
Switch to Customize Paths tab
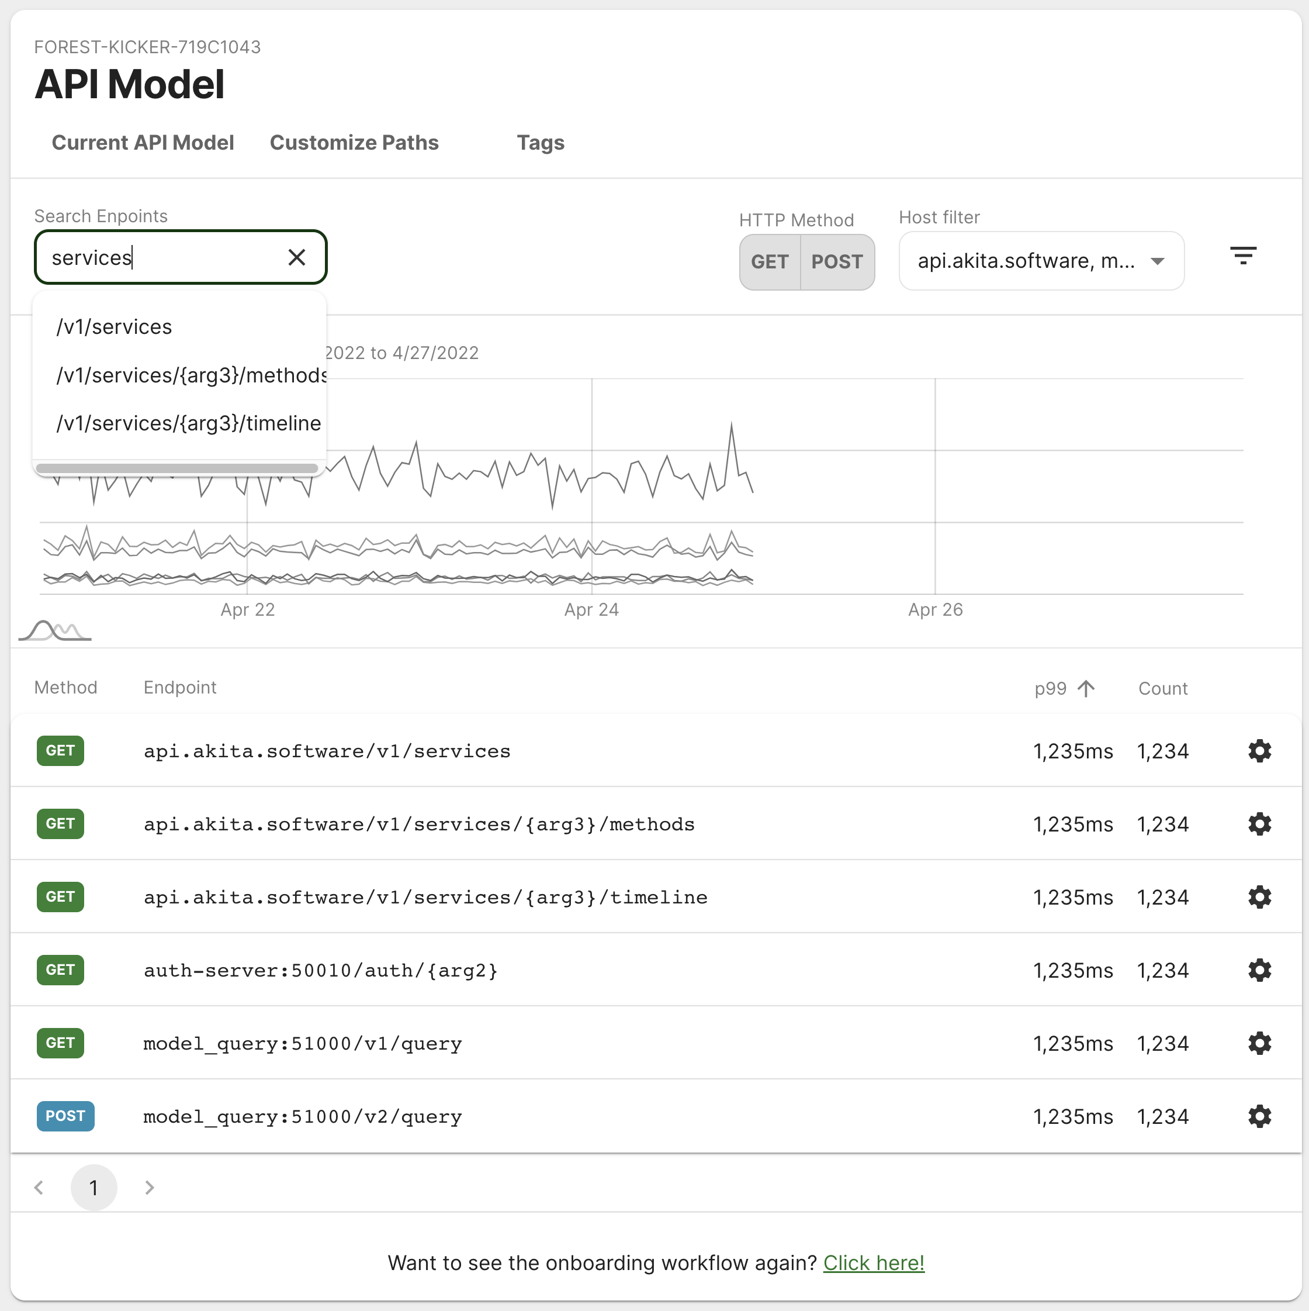tap(354, 143)
